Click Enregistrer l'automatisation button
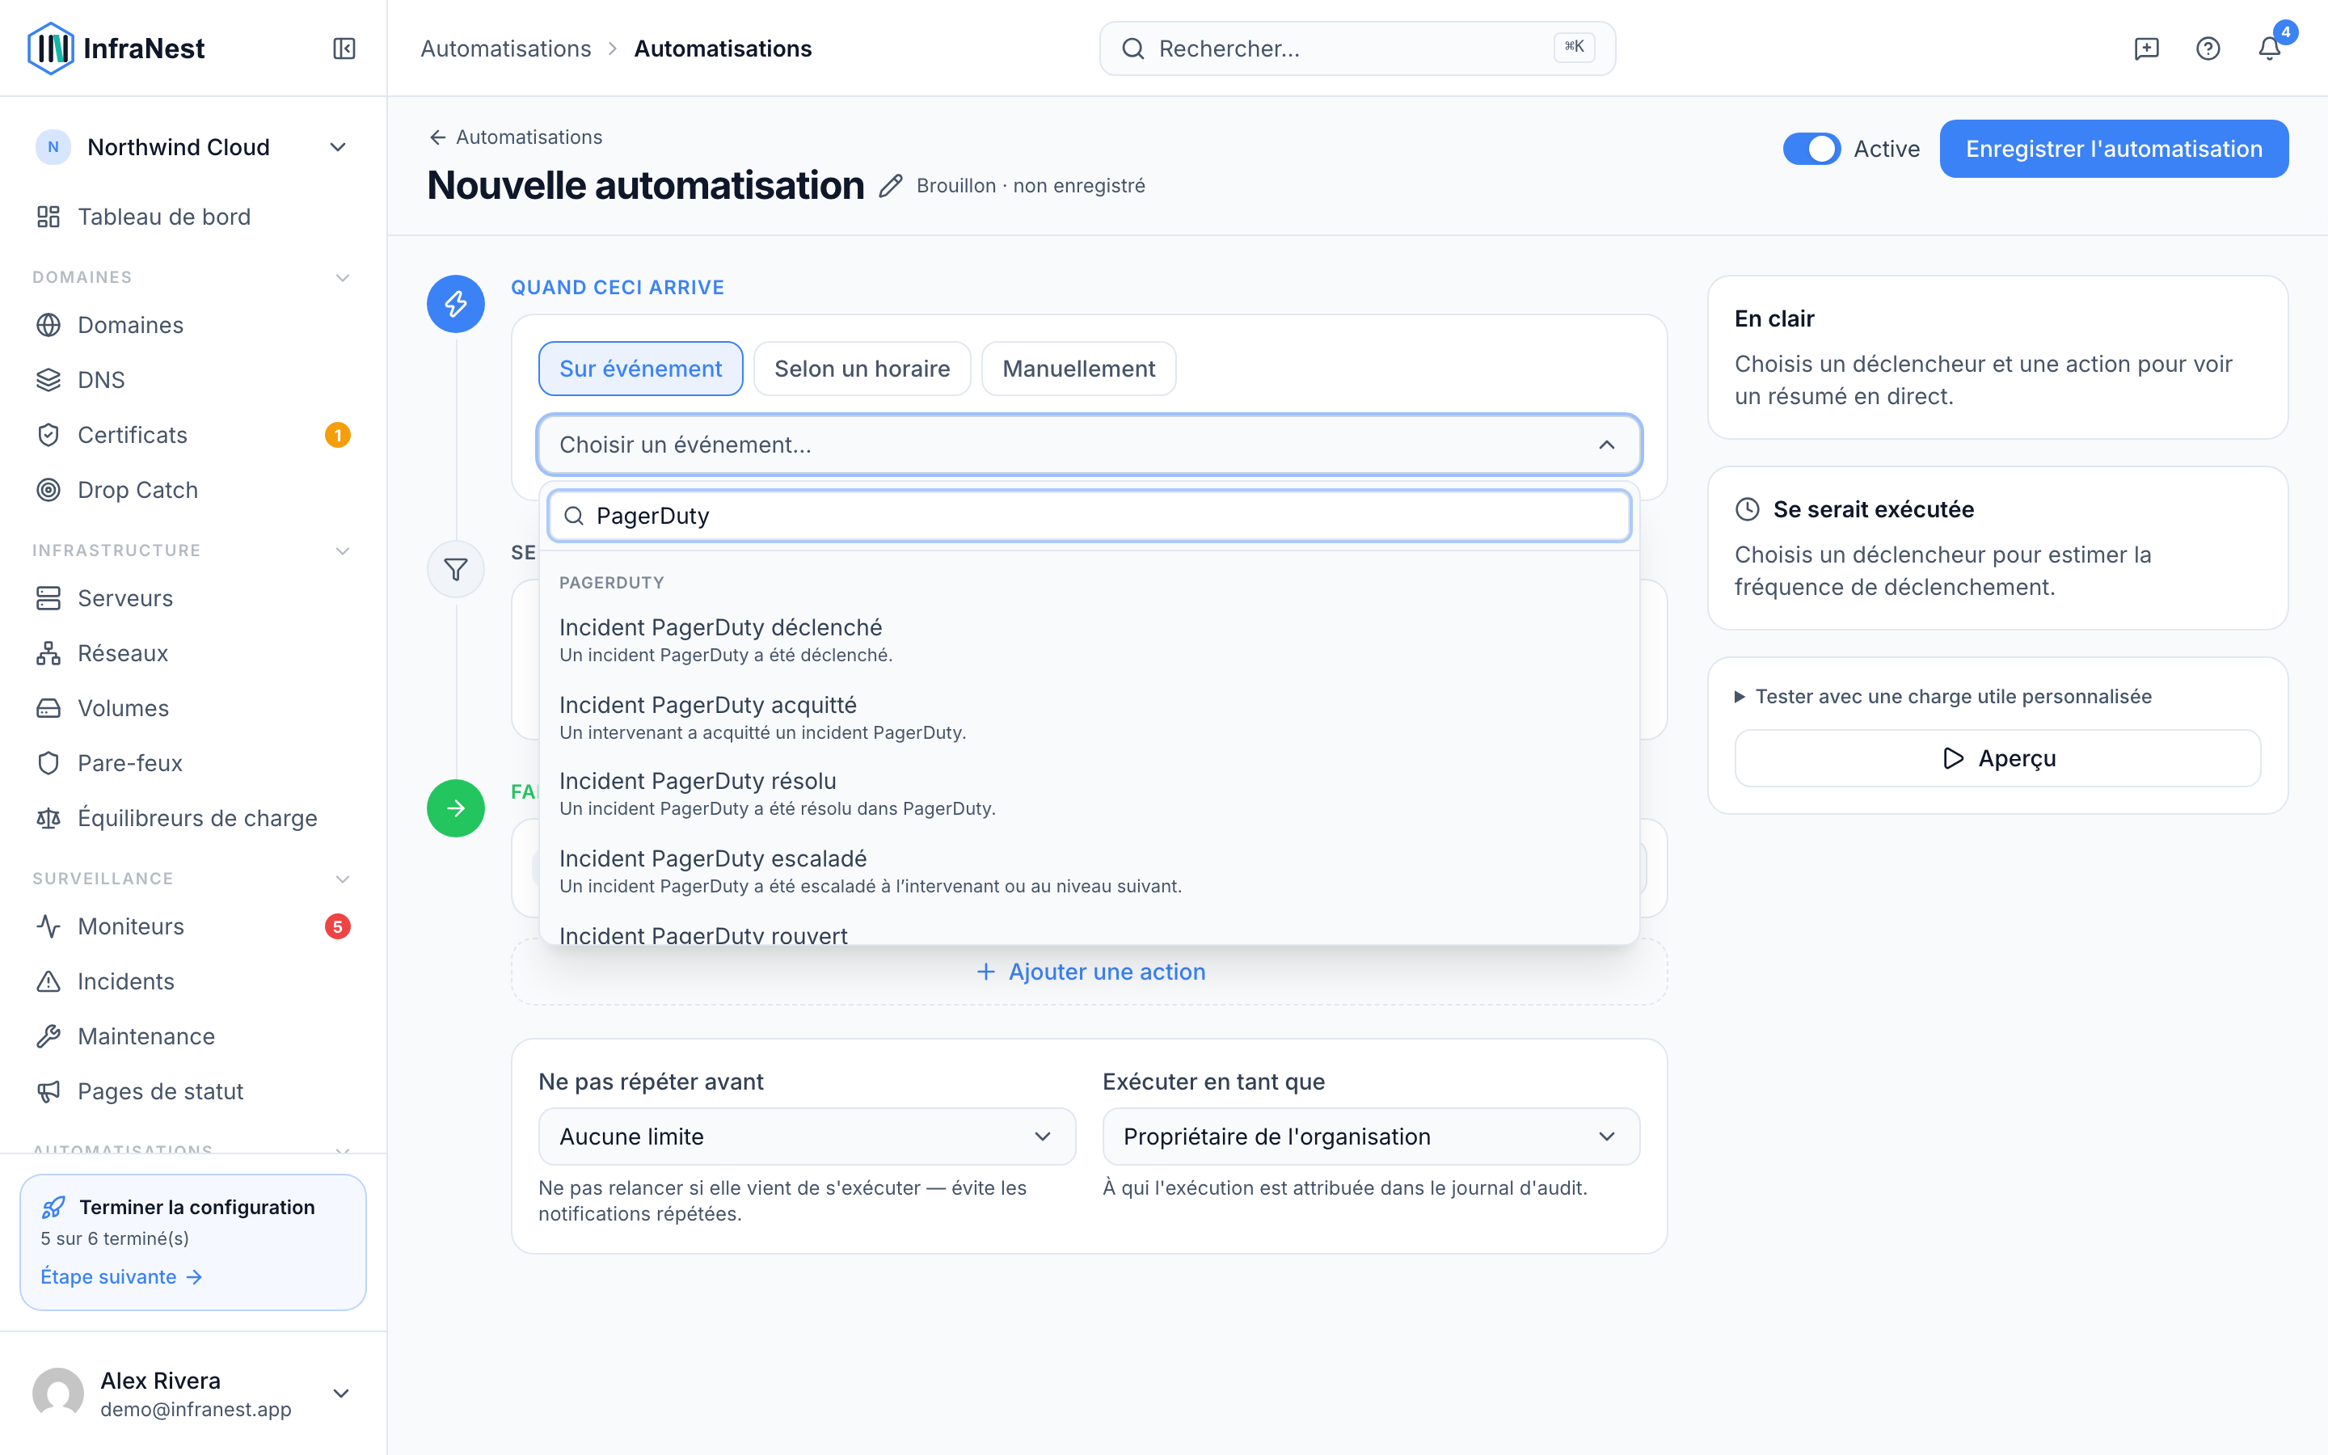 pos(2114,148)
